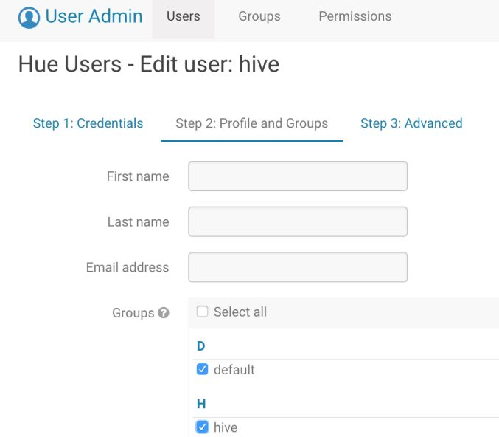Uncheck the hive group checkbox

pyautogui.click(x=203, y=427)
